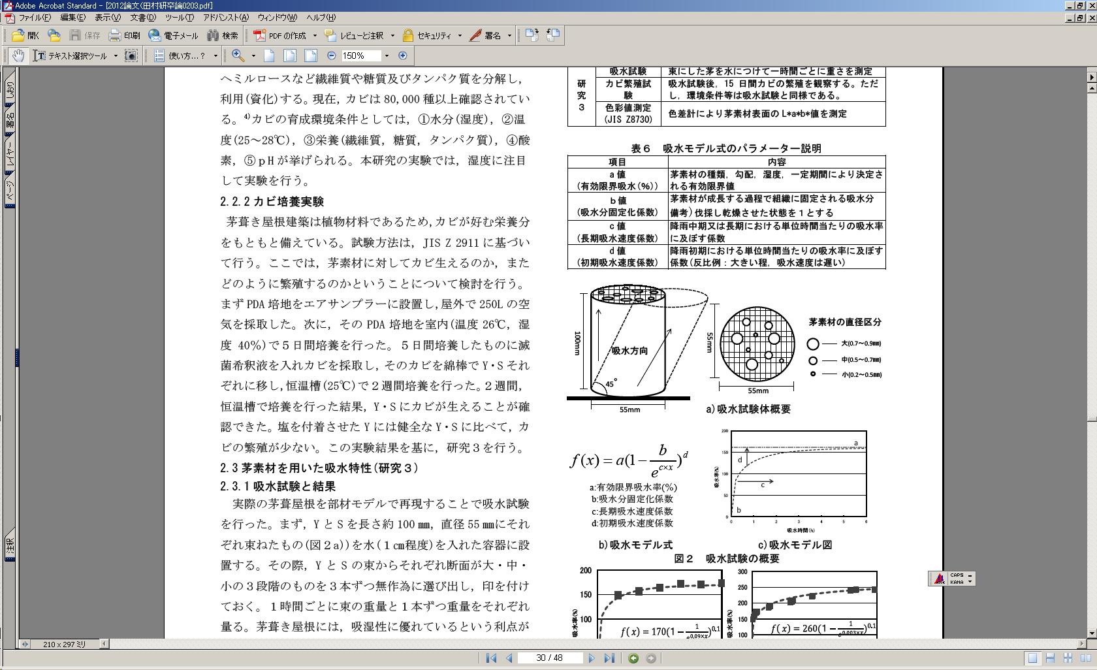Open the セキュリティ dropdown arrow
Screen dimensions: 1097x670
460,36
